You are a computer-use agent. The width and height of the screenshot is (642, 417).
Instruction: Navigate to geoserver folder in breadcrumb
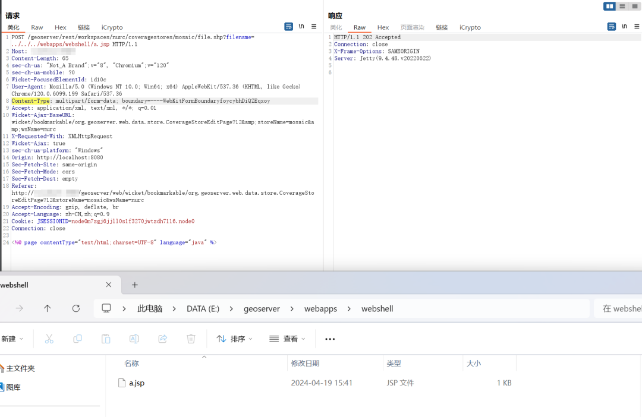click(x=262, y=308)
